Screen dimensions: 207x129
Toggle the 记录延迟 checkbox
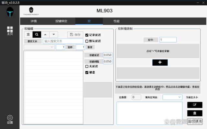point(87,35)
